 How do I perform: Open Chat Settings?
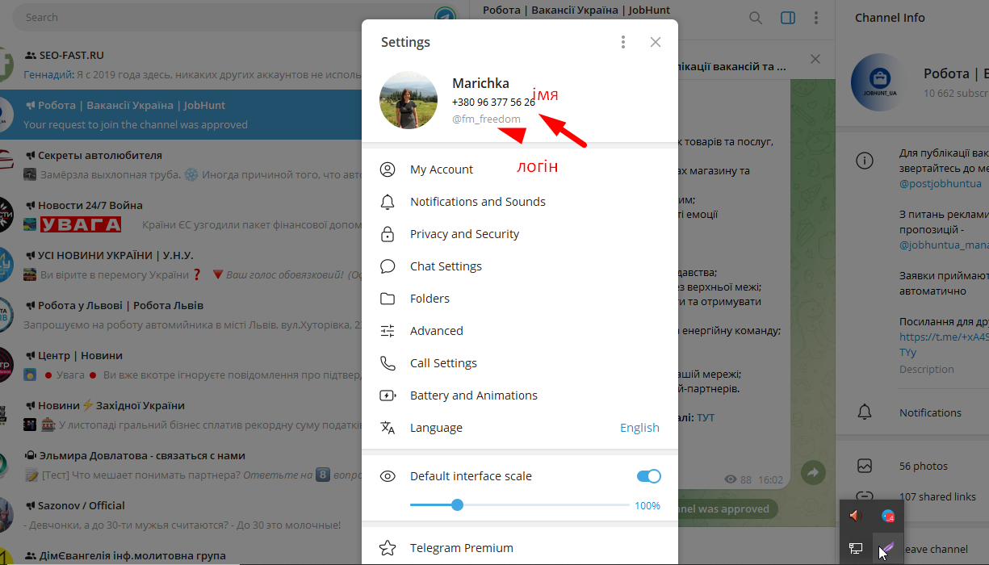coord(520,266)
